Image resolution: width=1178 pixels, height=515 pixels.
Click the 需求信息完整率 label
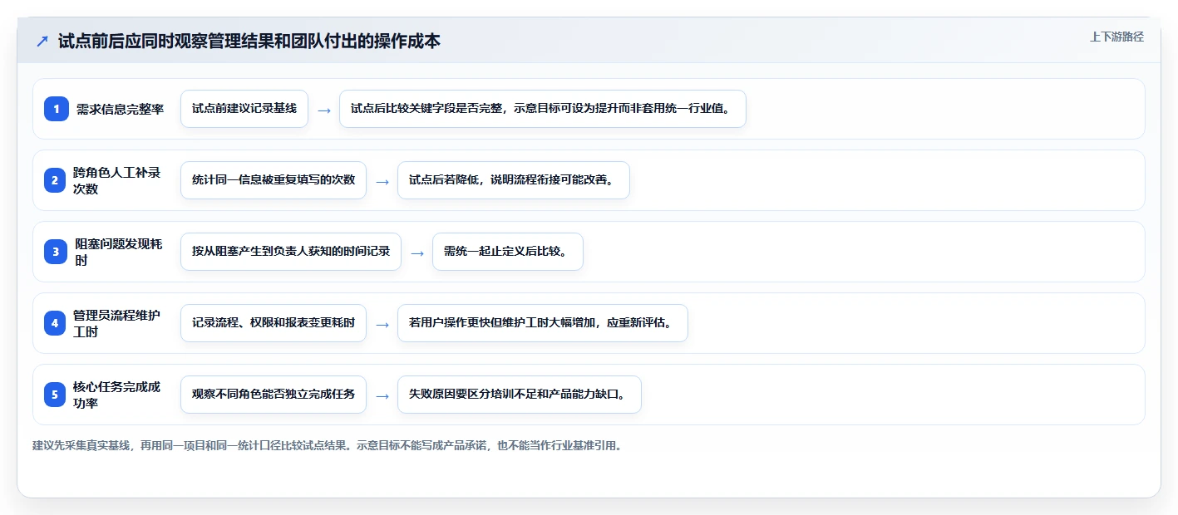coord(121,109)
